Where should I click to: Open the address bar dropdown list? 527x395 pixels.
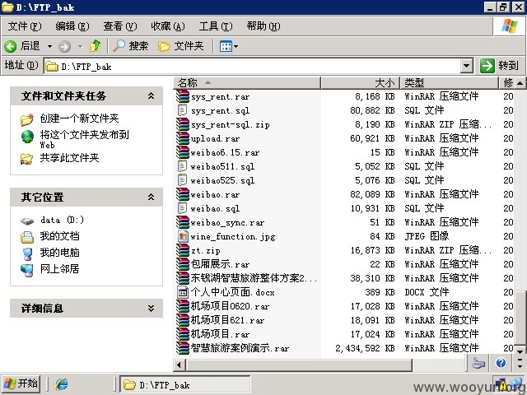click(467, 66)
